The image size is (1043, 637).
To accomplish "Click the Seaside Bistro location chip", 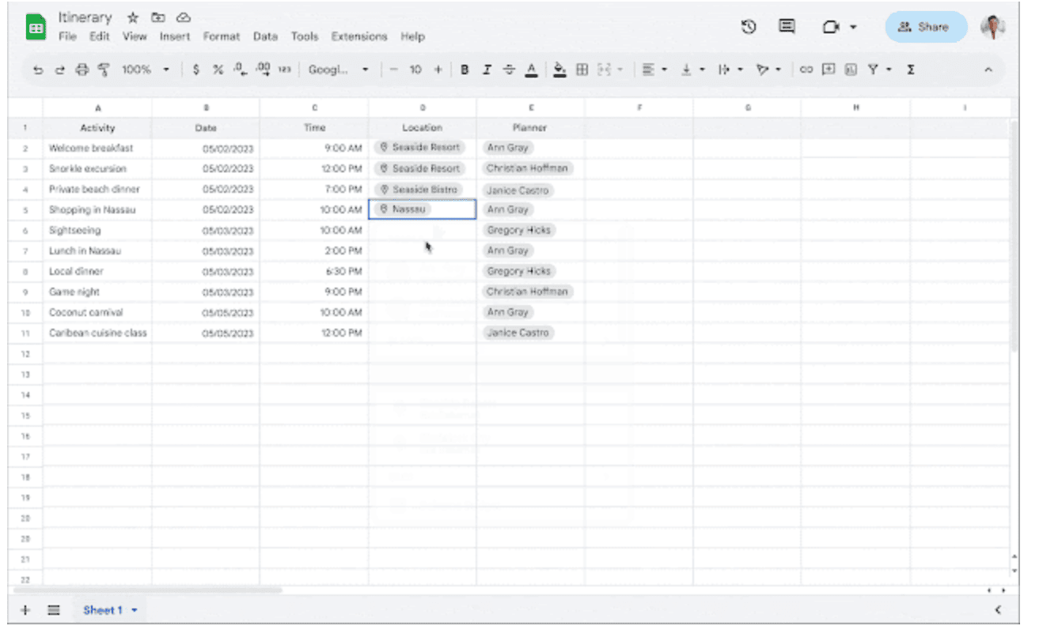I will (419, 190).
